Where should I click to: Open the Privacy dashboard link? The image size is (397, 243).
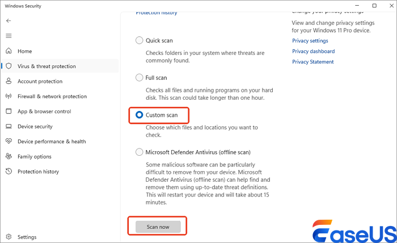pyautogui.click(x=313, y=52)
